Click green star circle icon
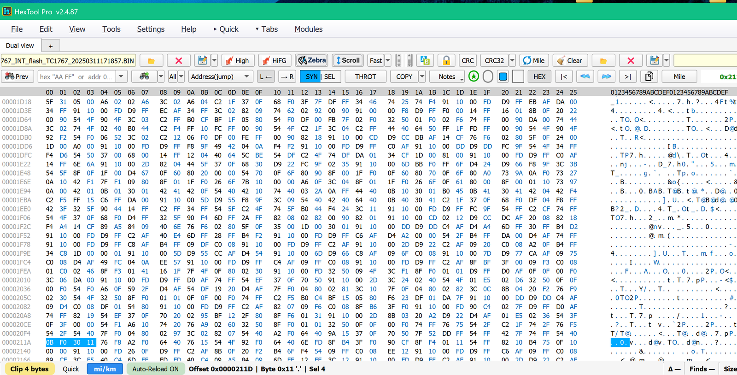The image size is (737, 375). 474,76
